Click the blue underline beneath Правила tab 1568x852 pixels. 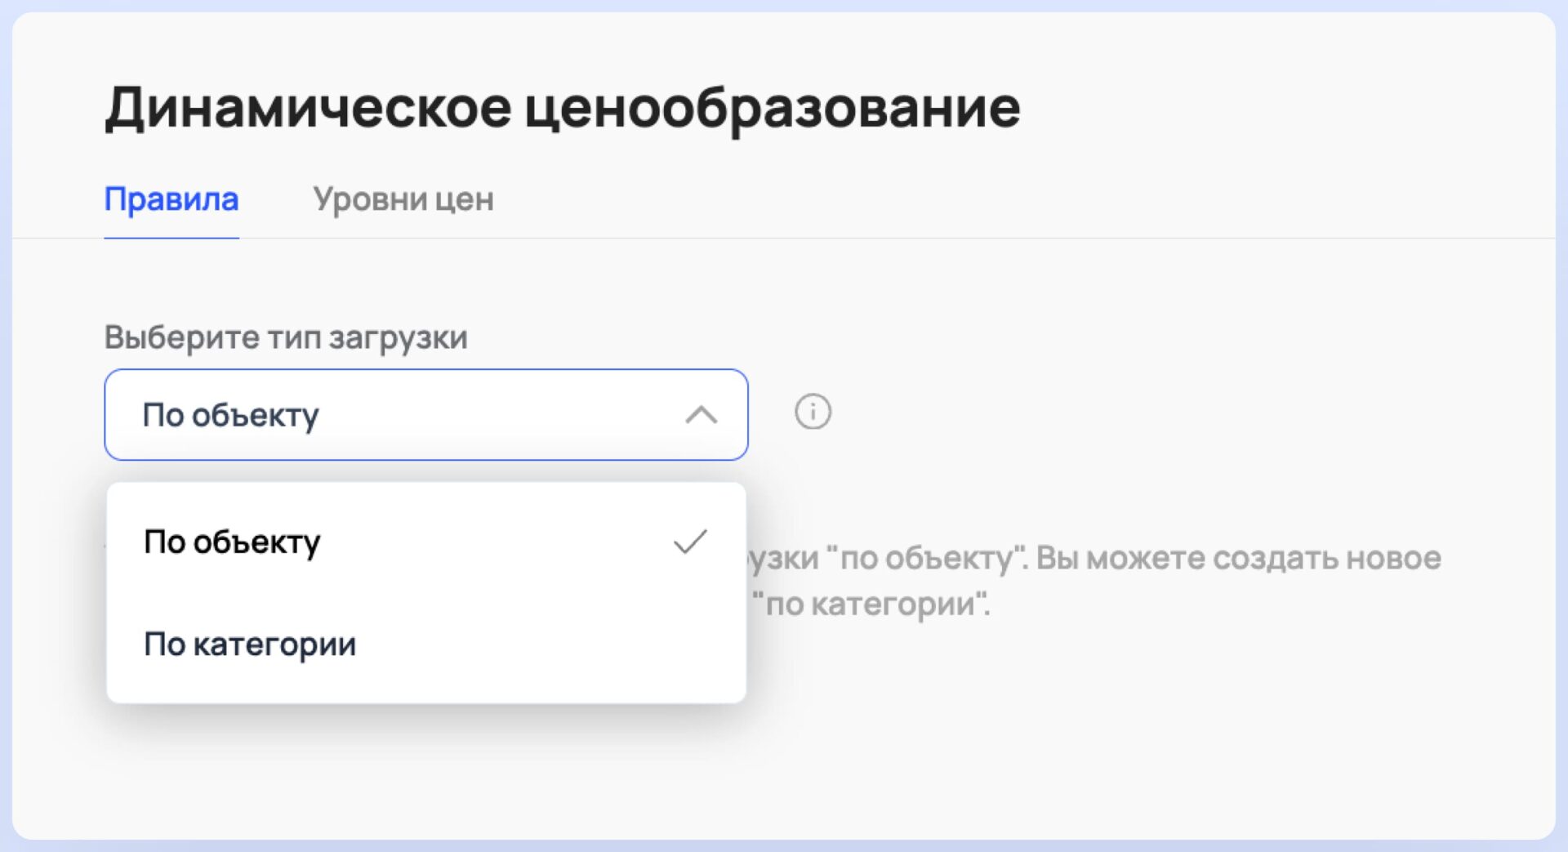[x=171, y=238]
